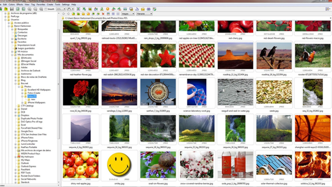Select the rose_02_bg_040106.jpg thumbnail
Screen dimensions: 332x187
point(81,92)
